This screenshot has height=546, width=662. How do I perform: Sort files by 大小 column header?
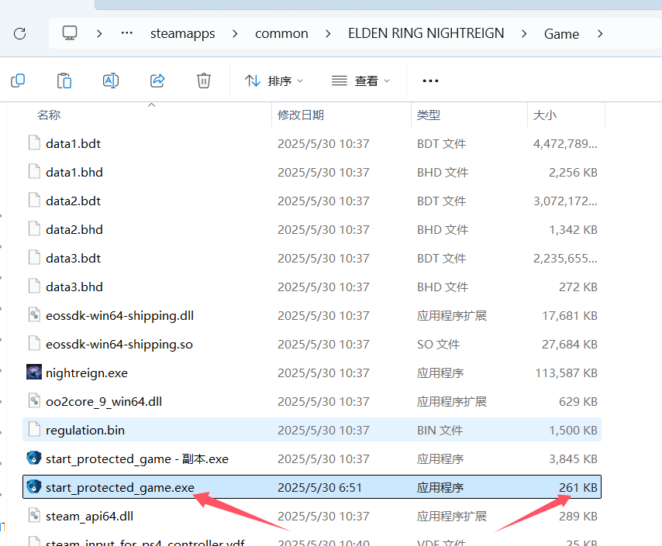(x=544, y=115)
